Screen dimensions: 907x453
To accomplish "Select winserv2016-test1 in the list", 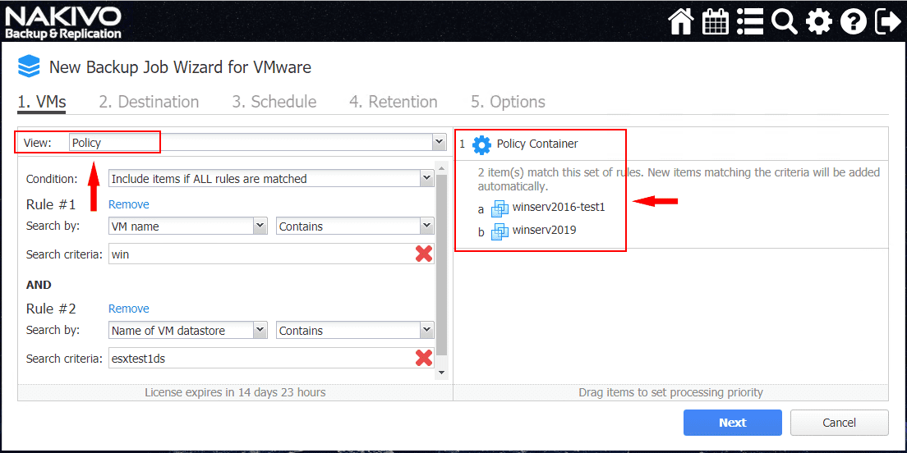I will (x=559, y=208).
